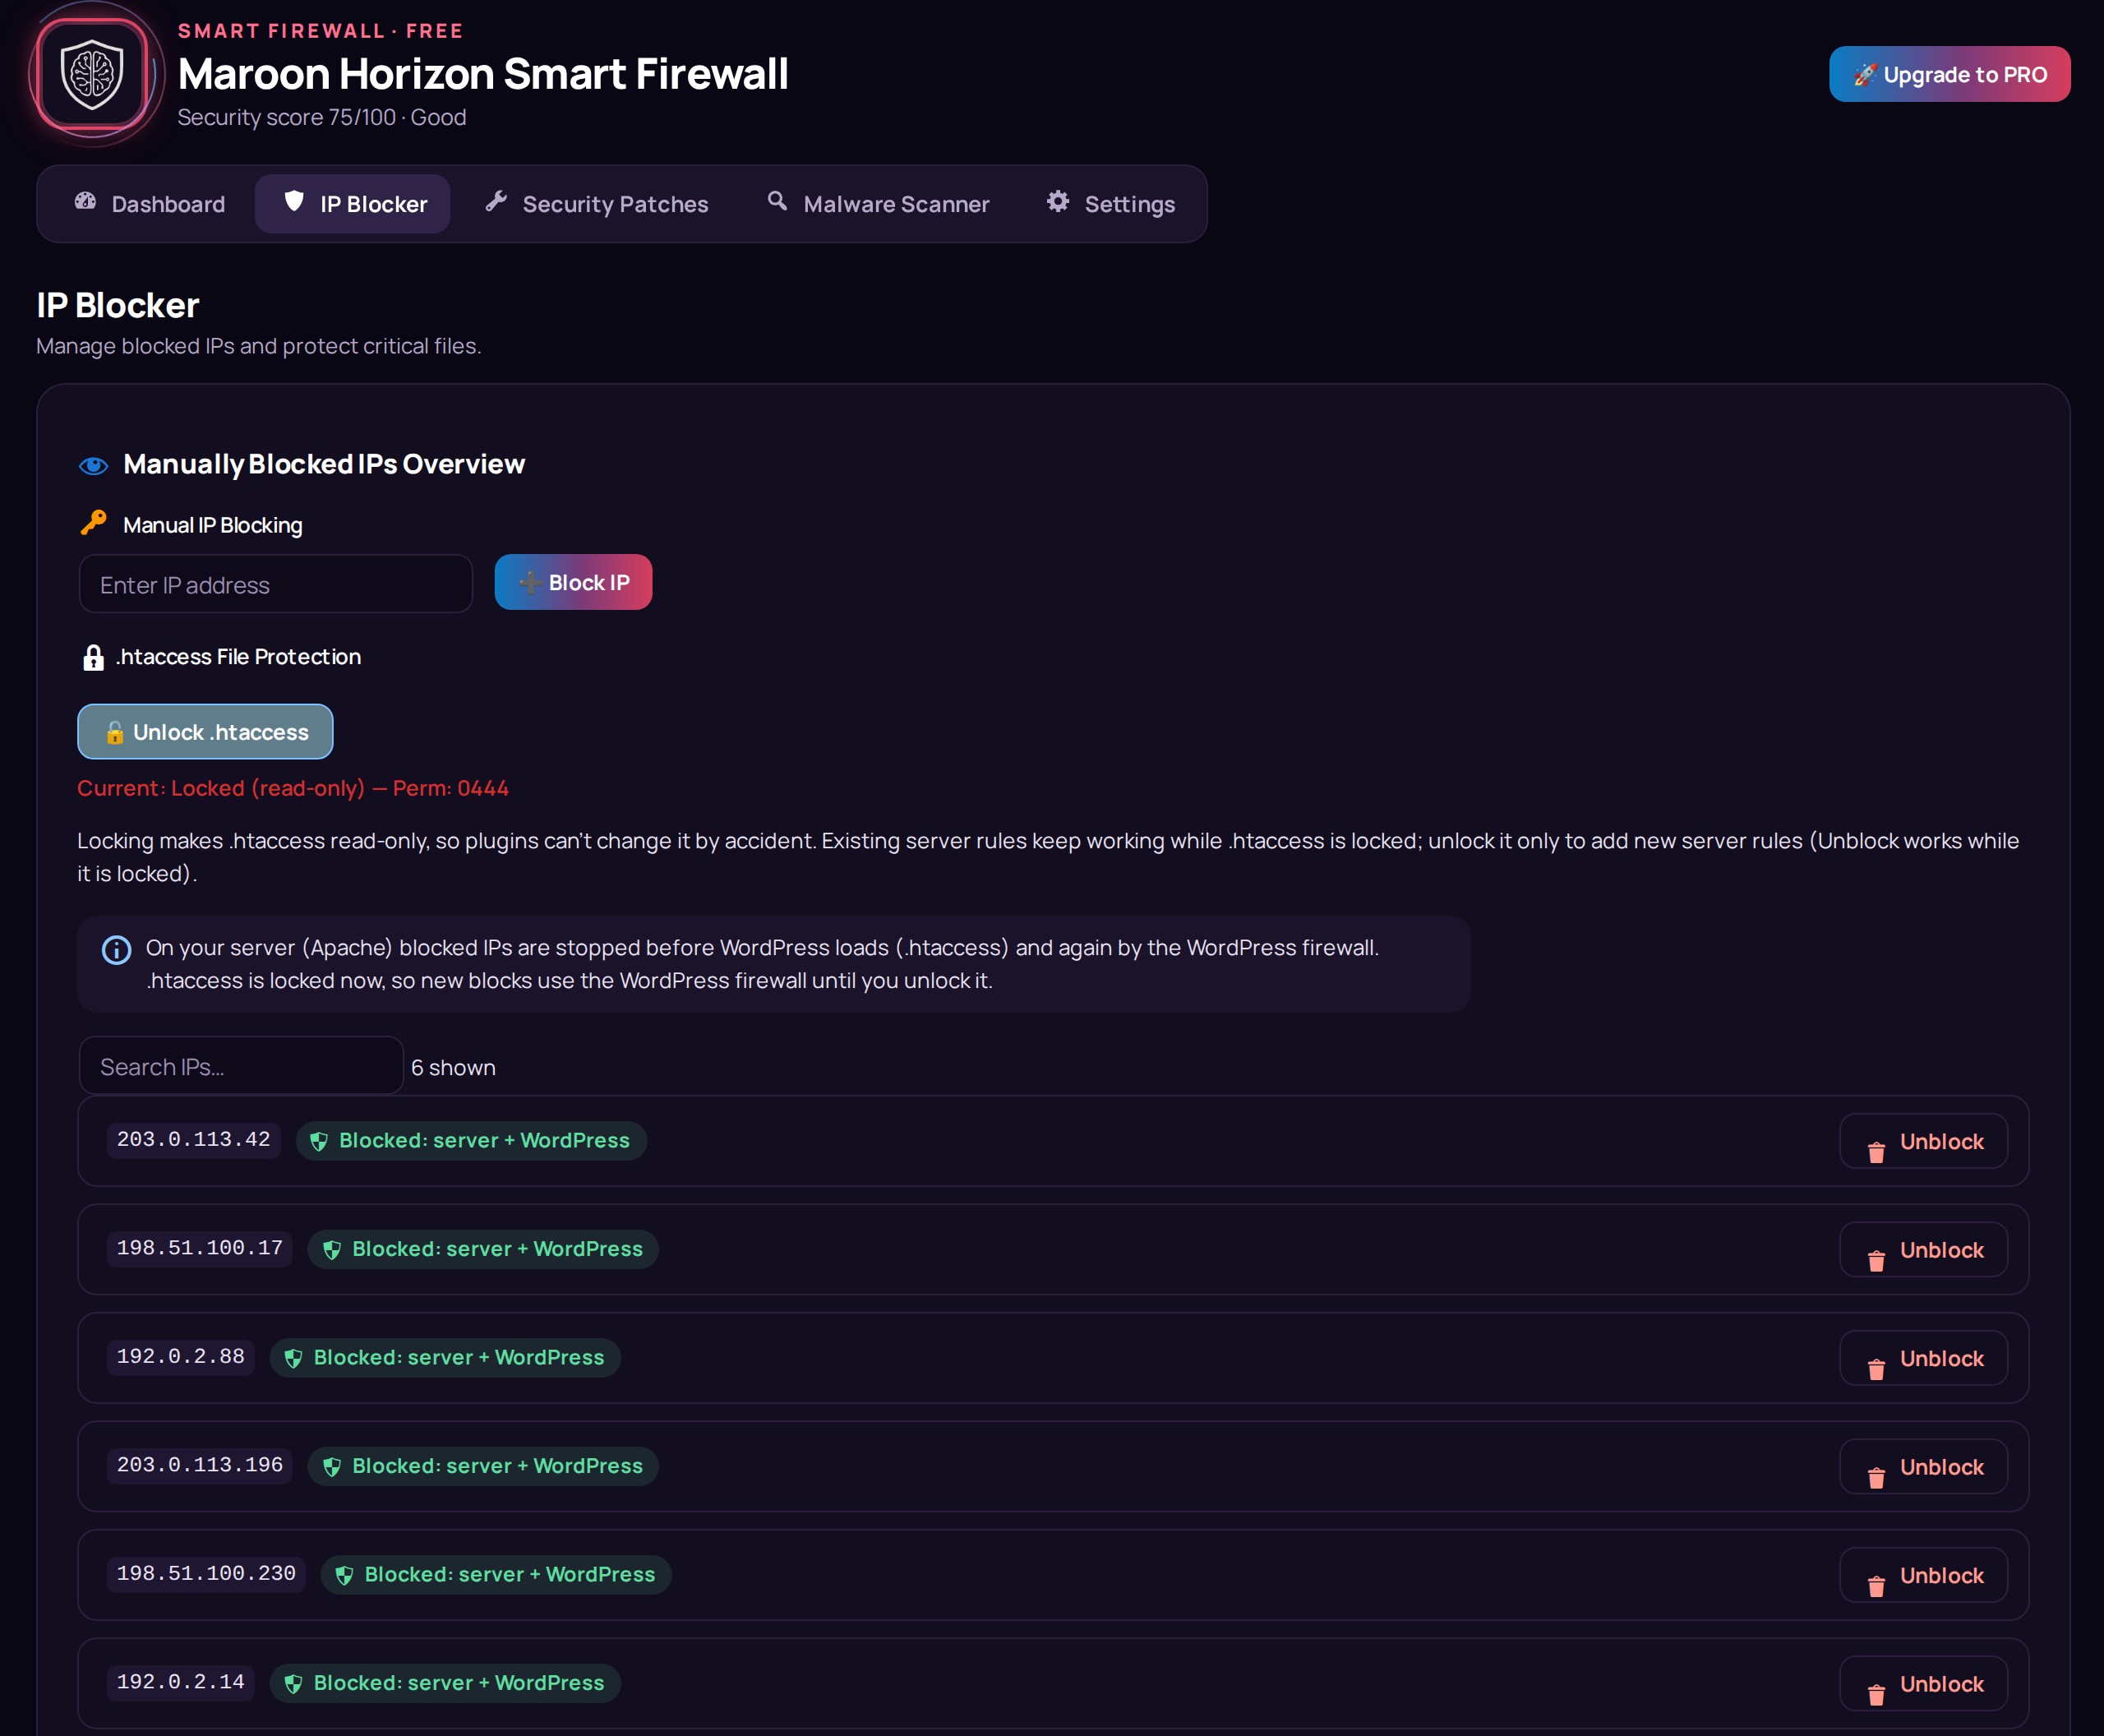The height and width of the screenshot is (1736, 2104).
Task: Click the 192.0.2.14 IP address text
Action: pyautogui.click(x=181, y=1682)
